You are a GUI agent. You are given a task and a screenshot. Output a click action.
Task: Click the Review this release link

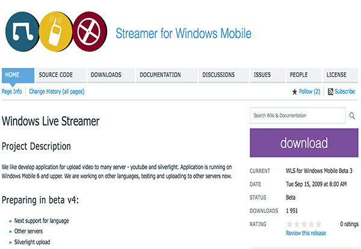coord(306,233)
